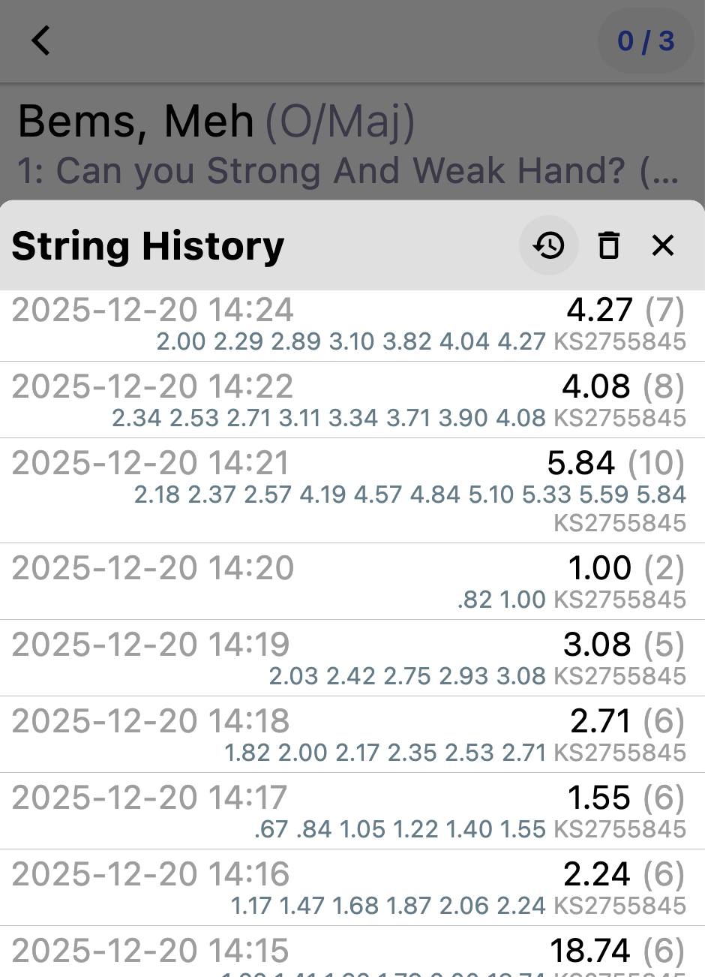Tap the O/Maj division label

coord(340,122)
